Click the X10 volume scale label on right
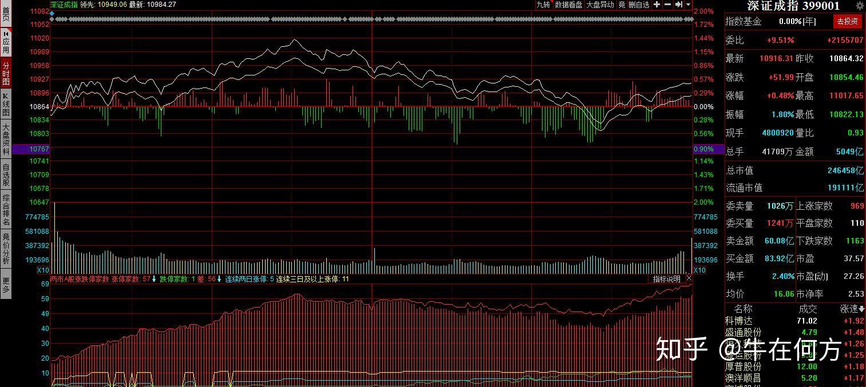The width and height of the screenshot is (866, 387). (699, 270)
